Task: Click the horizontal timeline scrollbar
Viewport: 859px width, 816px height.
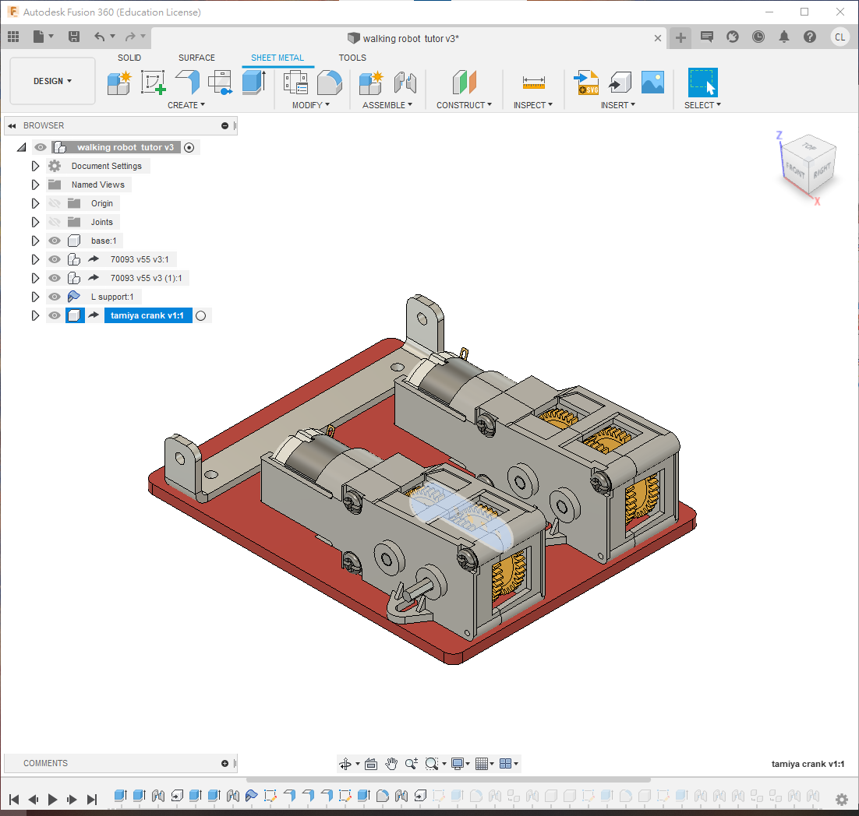Action: (x=448, y=779)
